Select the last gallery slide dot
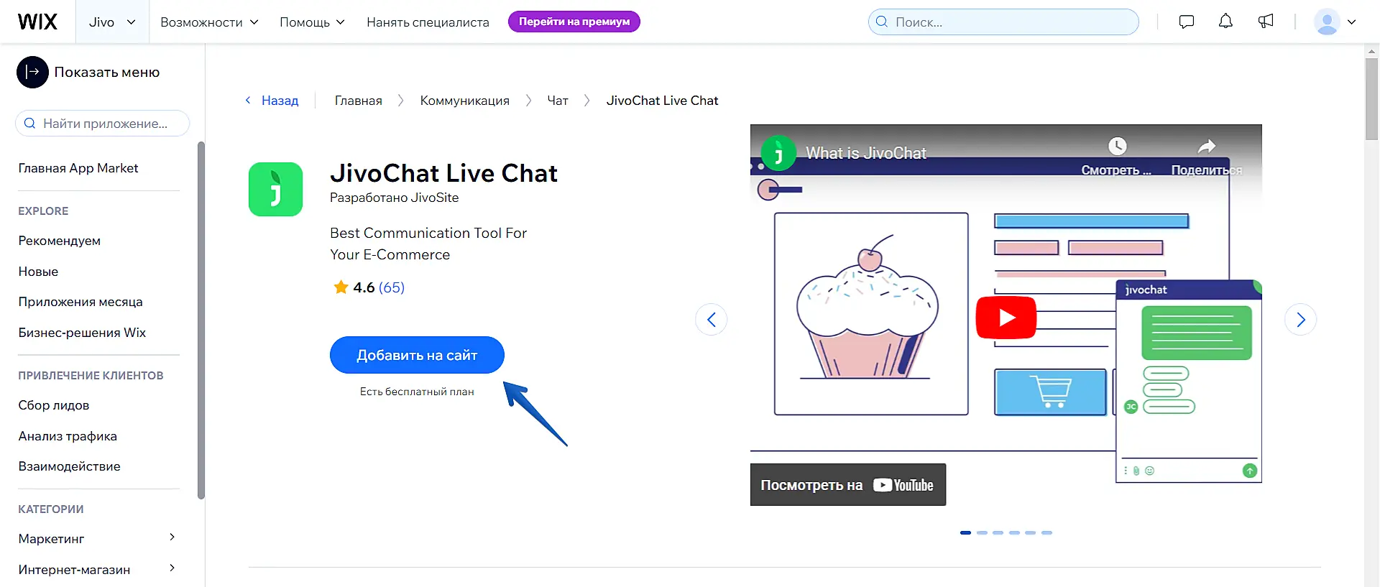This screenshot has width=1380, height=587. coord(1046,532)
